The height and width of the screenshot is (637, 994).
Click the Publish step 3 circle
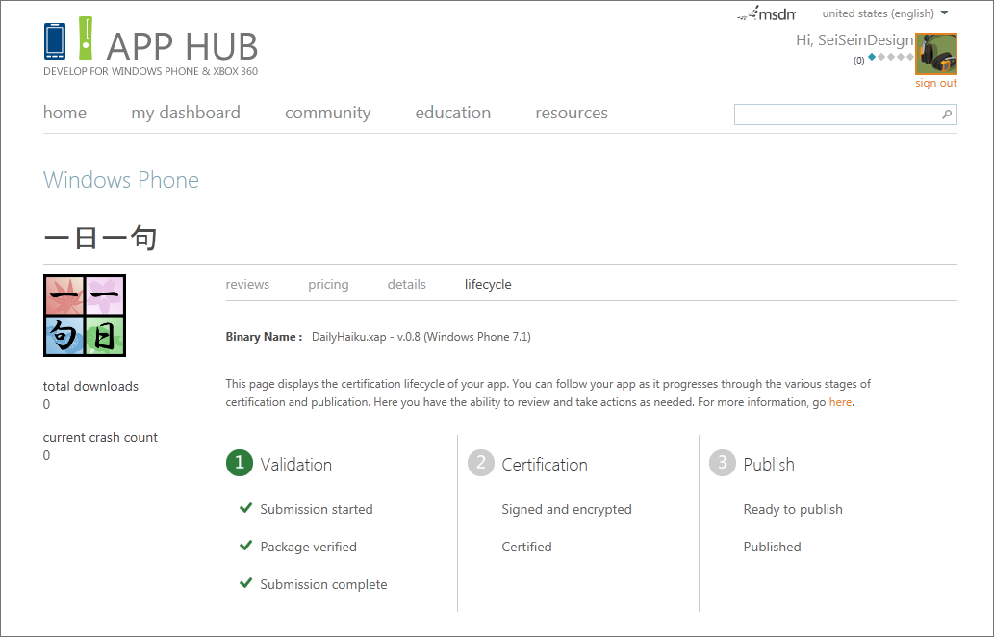(x=723, y=463)
